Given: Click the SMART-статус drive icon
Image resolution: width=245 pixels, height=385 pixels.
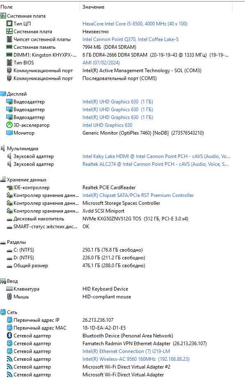Looking at the screenshot, I should pos(9,227).
